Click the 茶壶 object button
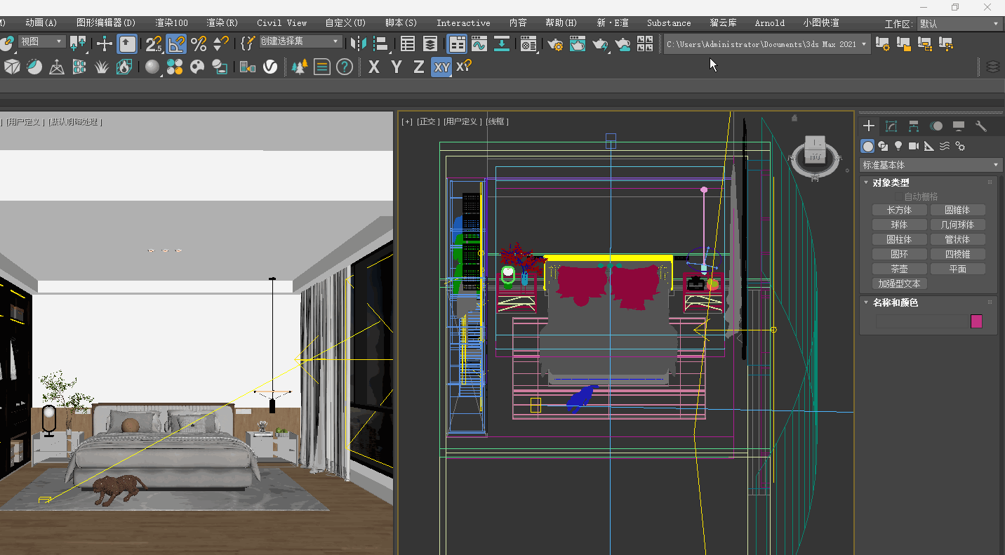 (899, 269)
